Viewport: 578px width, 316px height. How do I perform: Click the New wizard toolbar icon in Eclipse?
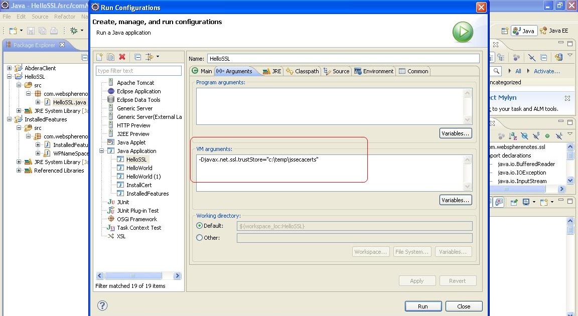[13, 31]
